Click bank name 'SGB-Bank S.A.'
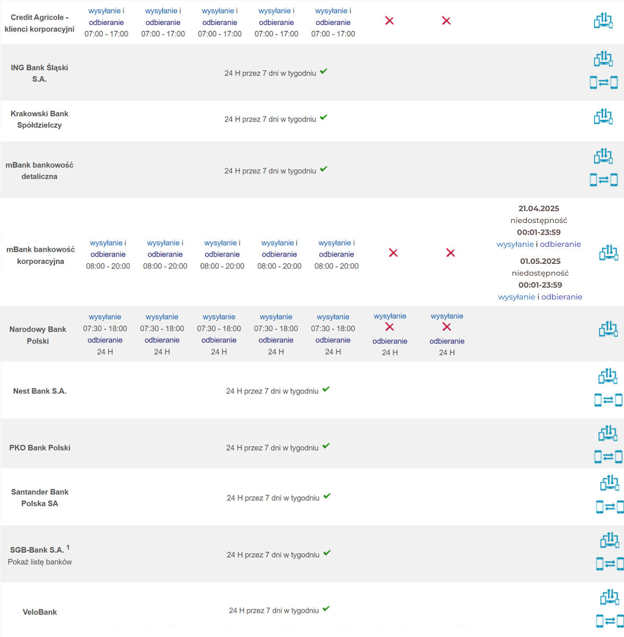The height and width of the screenshot is (637, 624). [x=37, y=550]
